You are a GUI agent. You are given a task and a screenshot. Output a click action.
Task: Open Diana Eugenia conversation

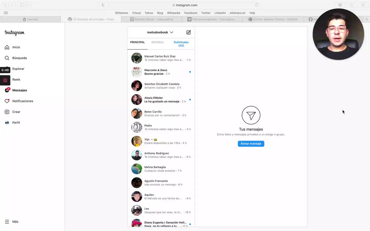(x=161, y=222)
